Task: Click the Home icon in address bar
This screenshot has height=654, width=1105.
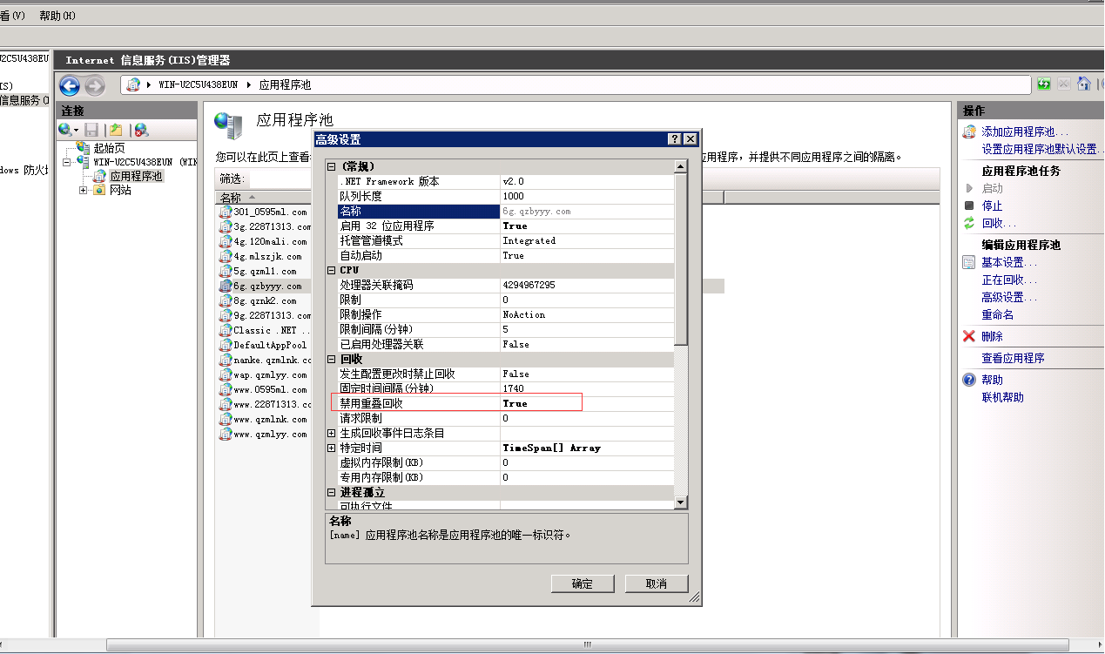Action: [x=1084, y=84]
